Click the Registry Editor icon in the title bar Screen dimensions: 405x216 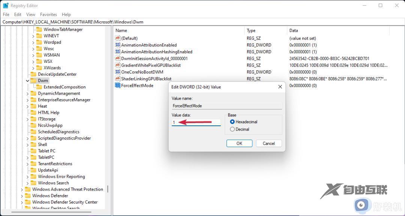5,5
